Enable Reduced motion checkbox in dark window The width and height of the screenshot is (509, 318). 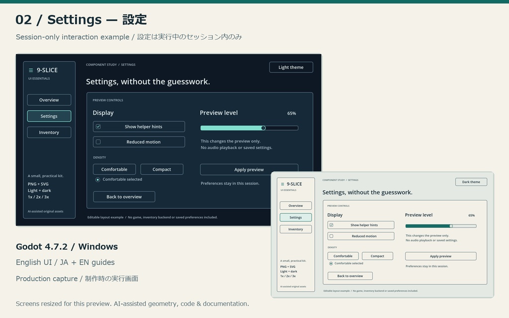click(98, 142)
